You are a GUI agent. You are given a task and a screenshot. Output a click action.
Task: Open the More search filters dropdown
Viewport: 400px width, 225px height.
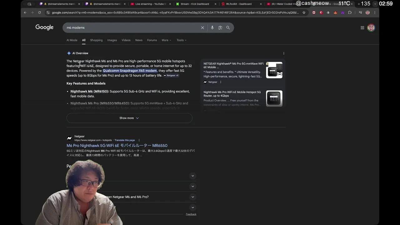tap(166, 40)
